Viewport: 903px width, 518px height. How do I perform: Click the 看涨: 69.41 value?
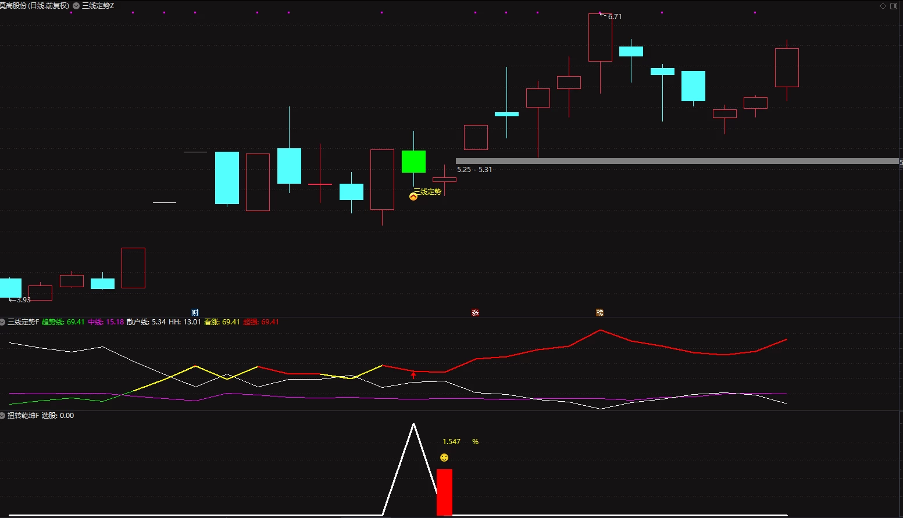(x=222, y=322)
